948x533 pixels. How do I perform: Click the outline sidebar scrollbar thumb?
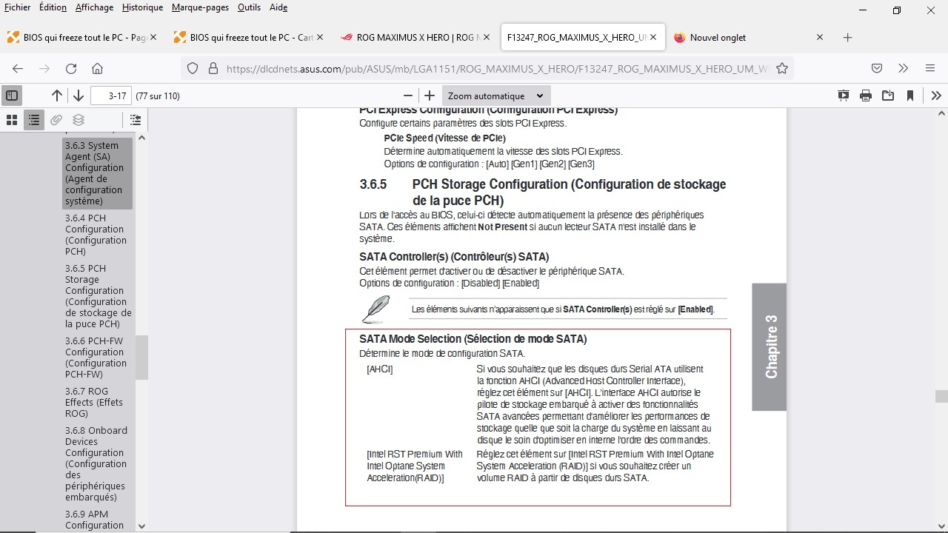(x=141, y=358)
